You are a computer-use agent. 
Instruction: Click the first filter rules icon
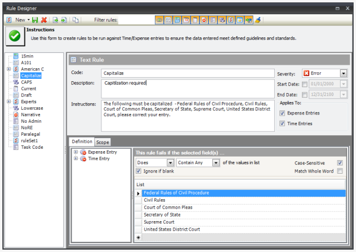(x=159, y=20)
